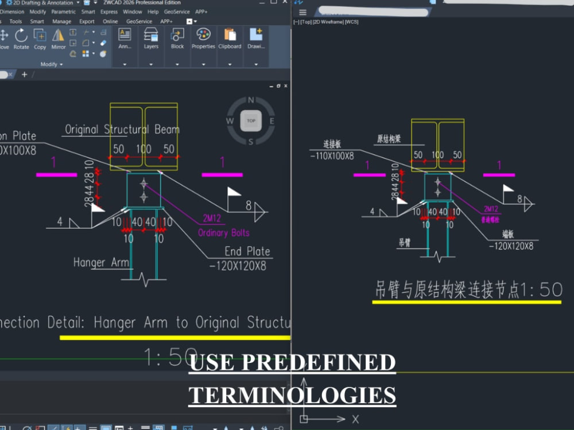Click [2D Wireframe] visual style control
Viewport: 574px width, 430px height.
point(328,22)
